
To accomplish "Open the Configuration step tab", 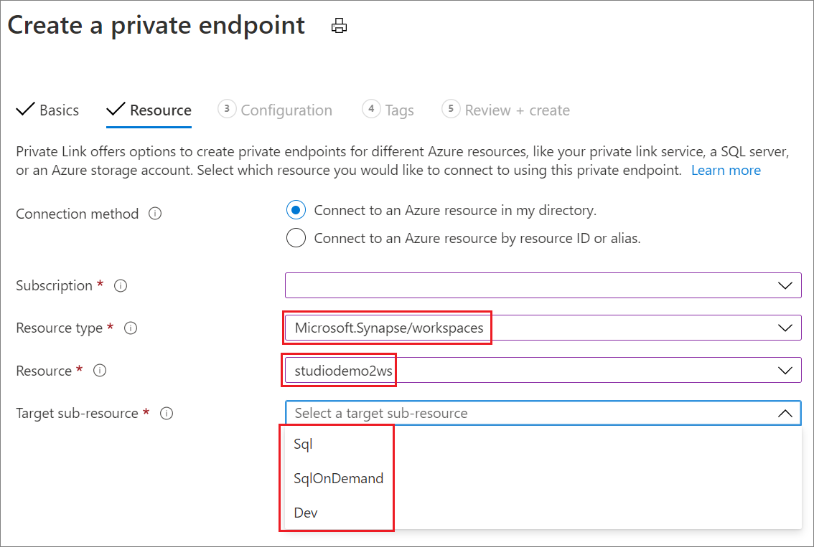I will pyautogui.click(x=275, y=110).
